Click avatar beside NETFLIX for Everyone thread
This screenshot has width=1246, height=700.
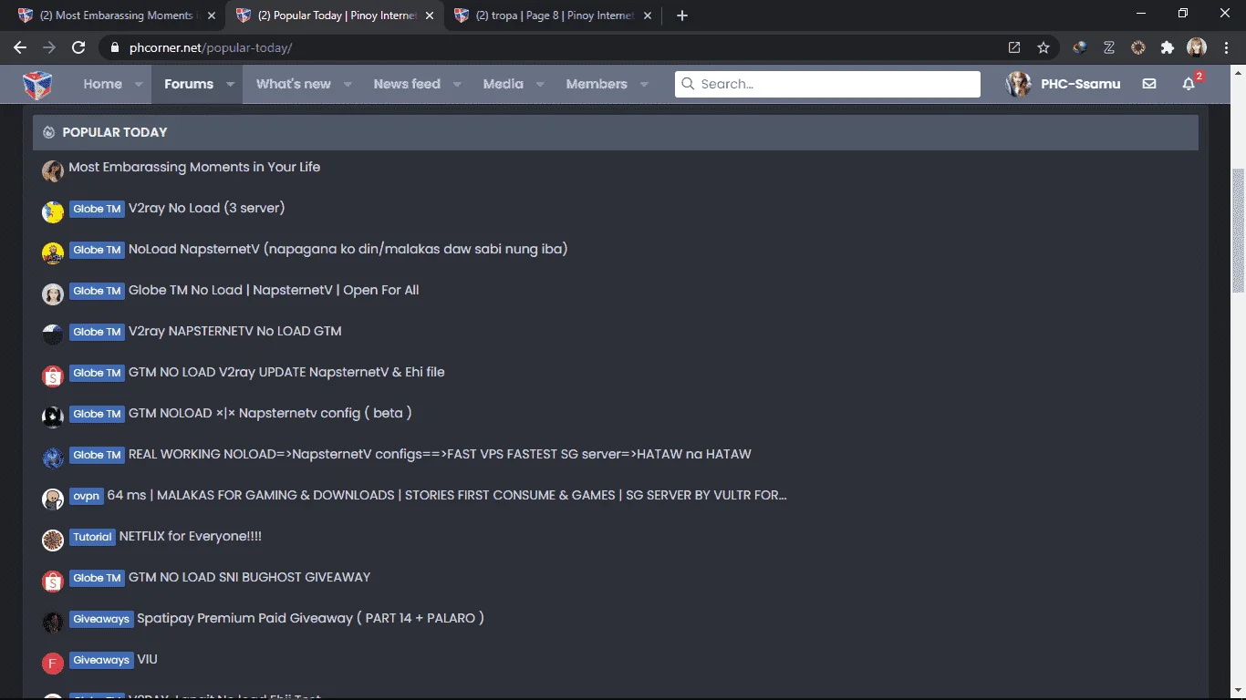click(x=53, y=540)
